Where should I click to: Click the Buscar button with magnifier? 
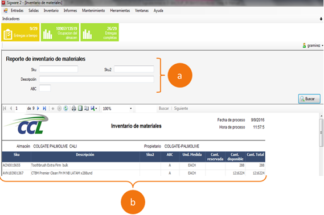(309, 99)
